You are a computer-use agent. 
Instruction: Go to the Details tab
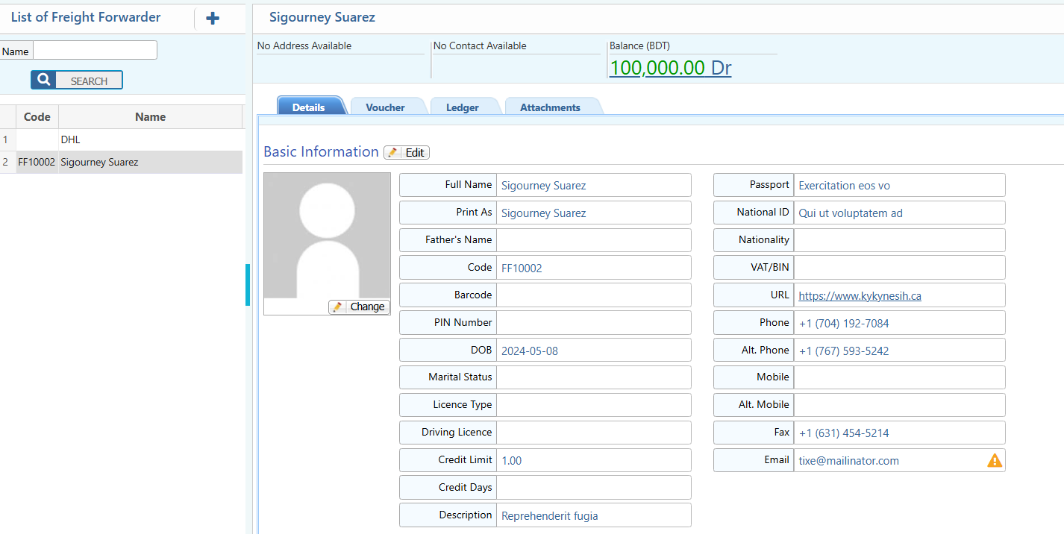point(308,107)
